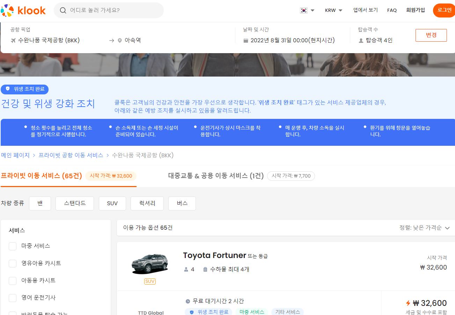The image size is (455, 315).
Task: Open the KRW currency dropdown
Action: tap(333, 10)
